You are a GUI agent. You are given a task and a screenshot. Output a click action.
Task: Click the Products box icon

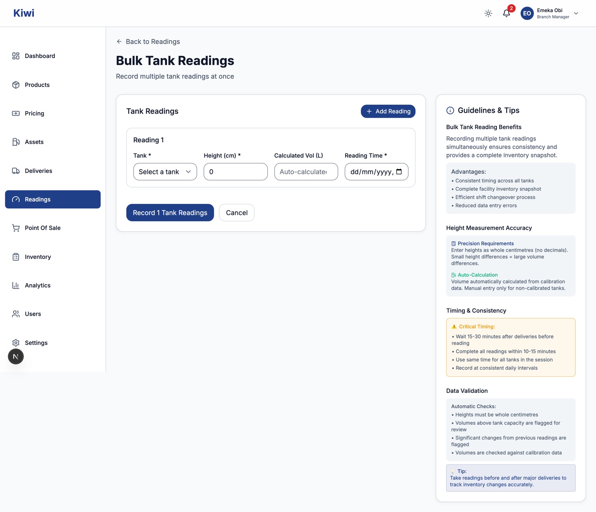16,85
